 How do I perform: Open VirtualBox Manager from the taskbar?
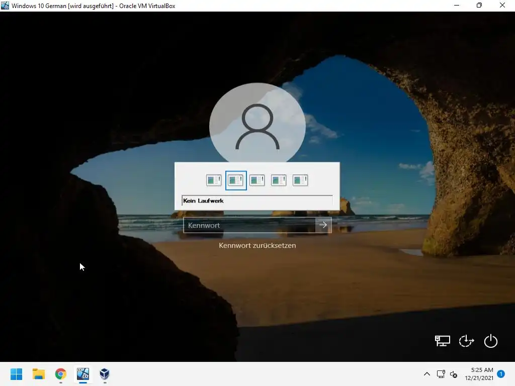105,374
